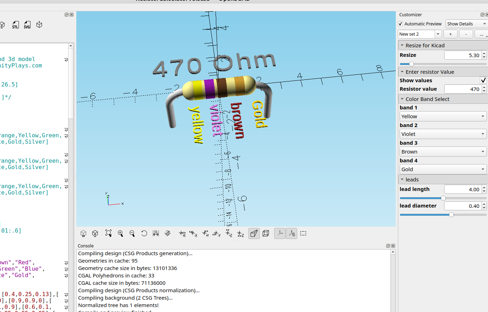Screen dimensions: 488x312
Task: Click the Reset View icon
Action: click(x=144, y=233)
